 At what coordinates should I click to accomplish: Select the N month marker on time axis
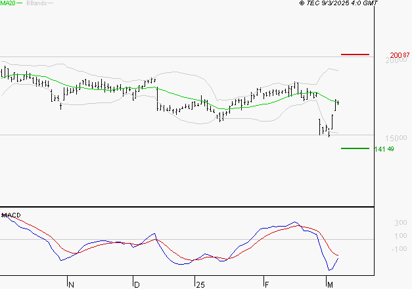point(72,284)
